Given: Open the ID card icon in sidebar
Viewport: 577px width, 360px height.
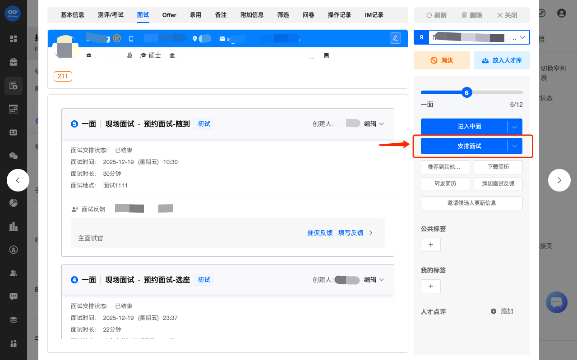Looking at the screenshot, I should pos(14,132).
